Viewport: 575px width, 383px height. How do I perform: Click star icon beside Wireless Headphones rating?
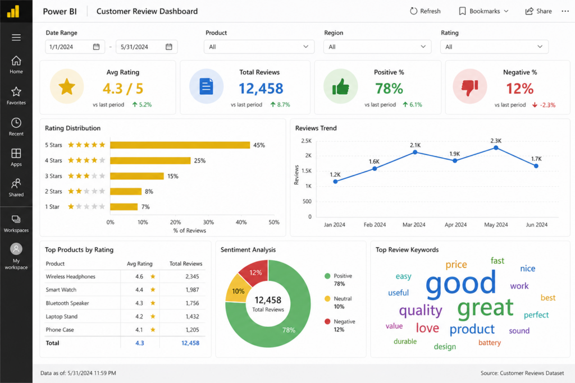(153, 276)
